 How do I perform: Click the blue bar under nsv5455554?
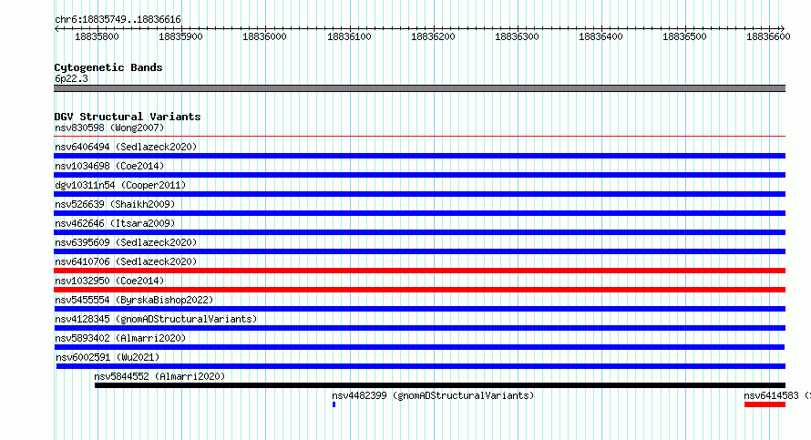click(x=419, y=309)
